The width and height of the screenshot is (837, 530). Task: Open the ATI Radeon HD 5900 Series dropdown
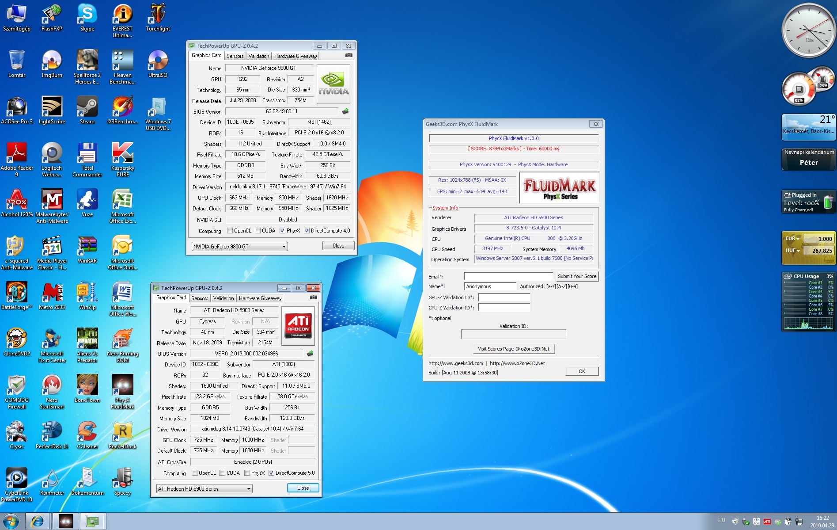pyautogui.click(x=205, y=488)
